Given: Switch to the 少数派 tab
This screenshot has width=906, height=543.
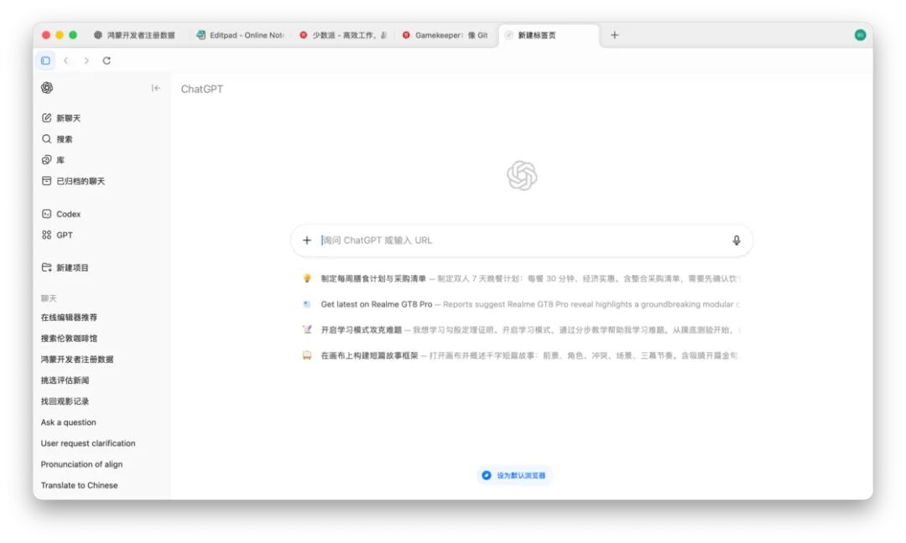Looking at the screenshot, I should pos(343,35).
